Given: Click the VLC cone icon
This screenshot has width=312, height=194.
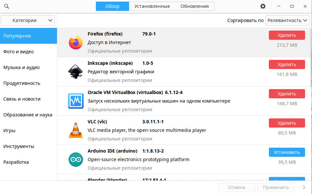Looking at the screenshot, I should (75, 130).
